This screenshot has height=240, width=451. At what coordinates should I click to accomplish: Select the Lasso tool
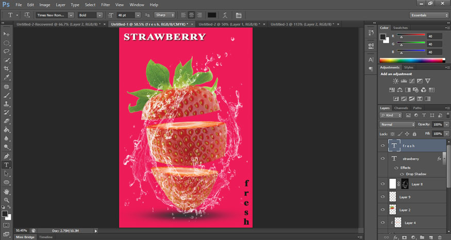[x=7, y=51]
